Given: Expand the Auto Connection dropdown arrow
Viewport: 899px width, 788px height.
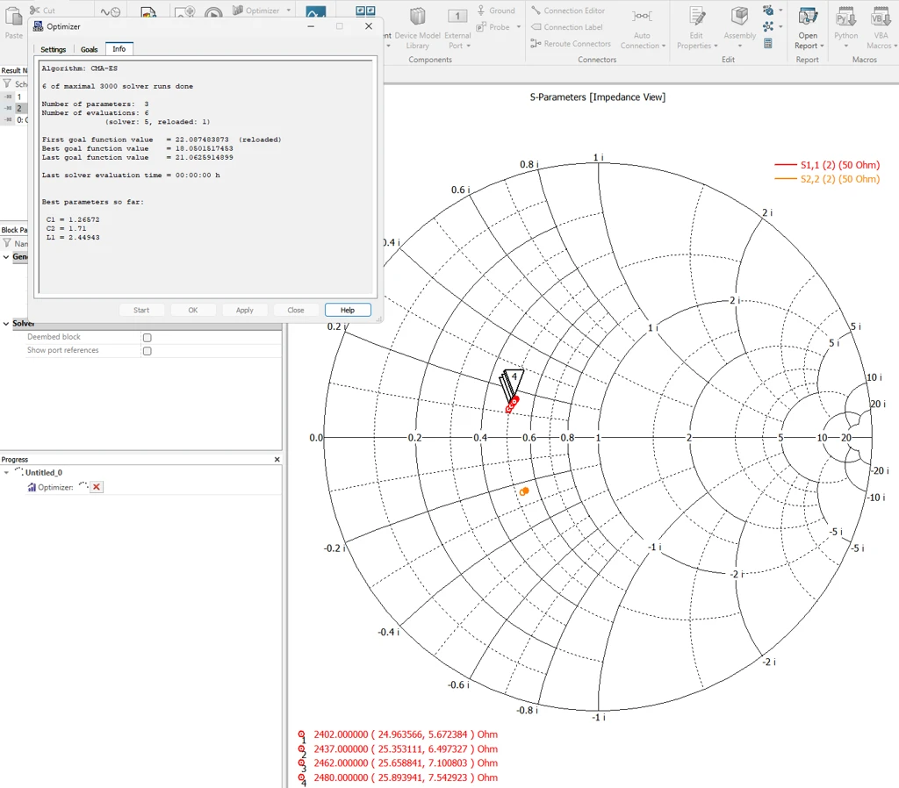Looking at the screenshot, I should pyautogui.click(x=664, y=46).
